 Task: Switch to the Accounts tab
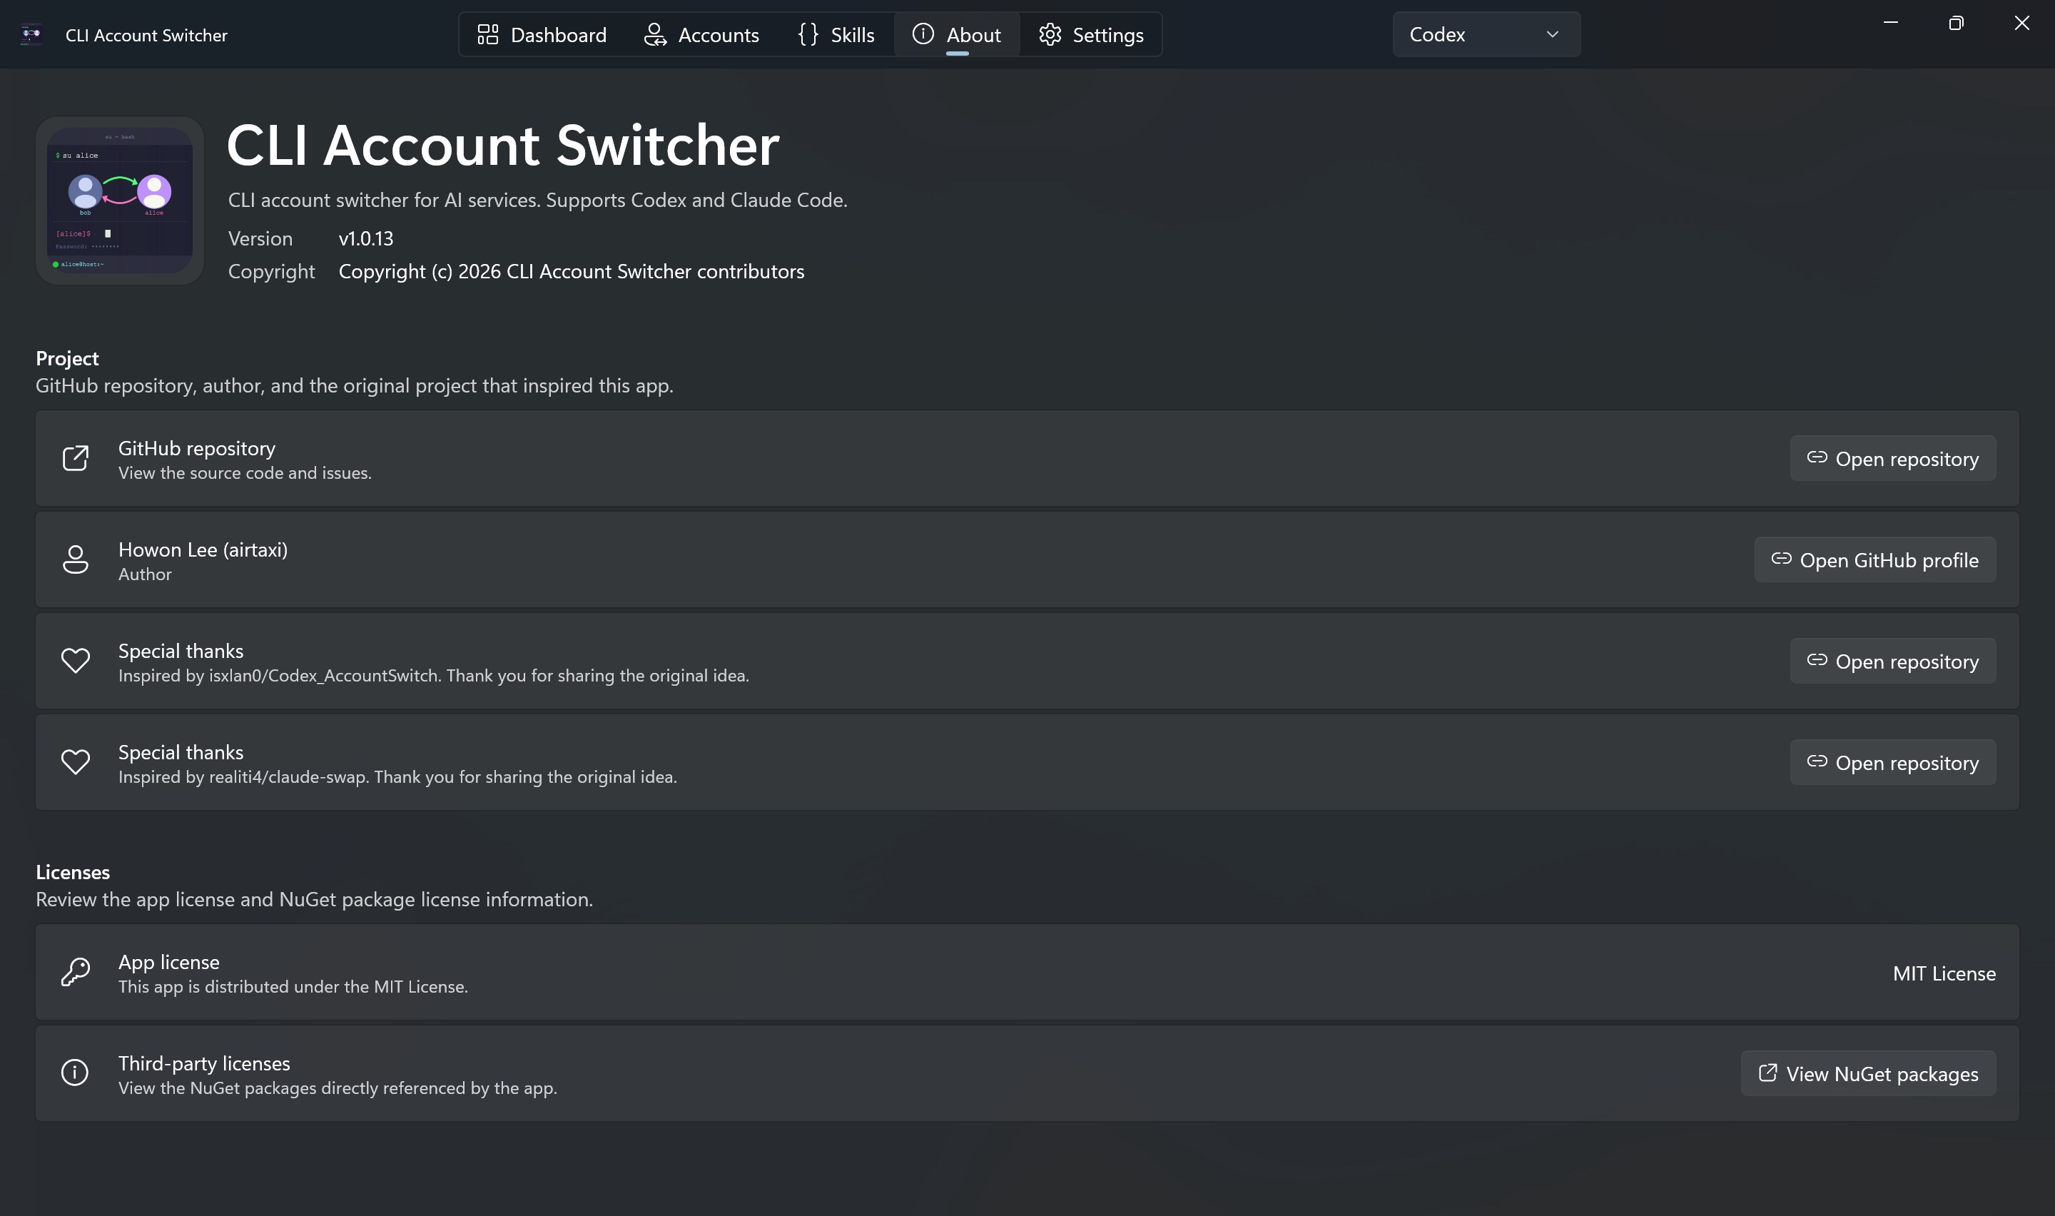click(x=701, y=34)
